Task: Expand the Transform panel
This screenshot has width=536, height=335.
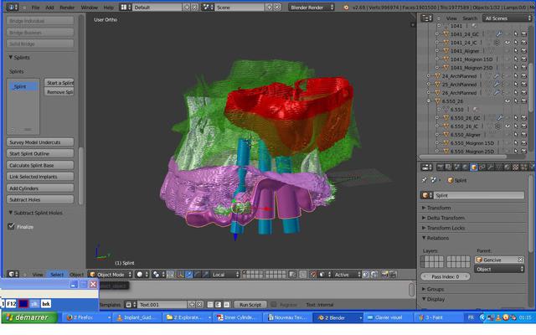Action: pos(439,208)
